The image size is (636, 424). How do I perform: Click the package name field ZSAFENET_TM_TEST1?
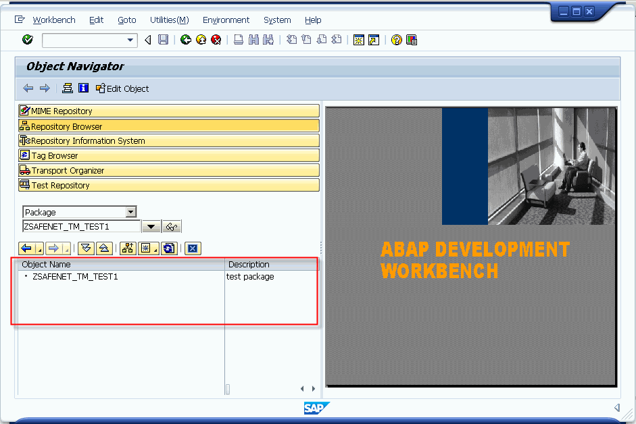tap(82, 227)
